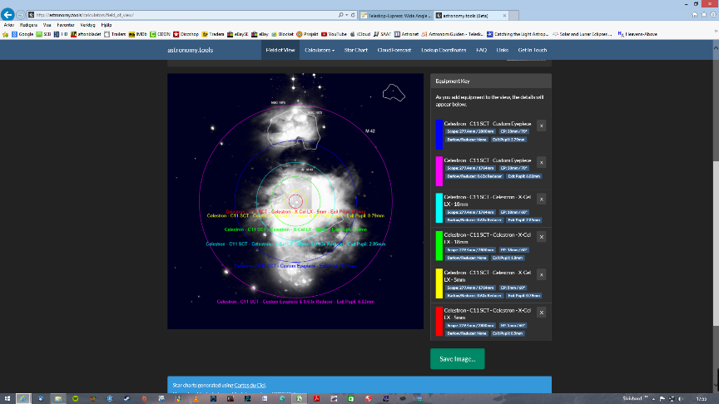Go back with the browser back arrow
The width and height of the screenshot is (719, 404).
(x=7, y=15)
